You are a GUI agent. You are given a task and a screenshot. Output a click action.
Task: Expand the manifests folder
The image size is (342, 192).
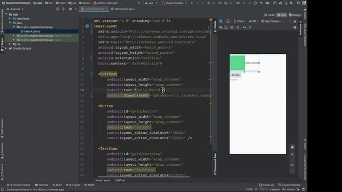click(10, 19)
